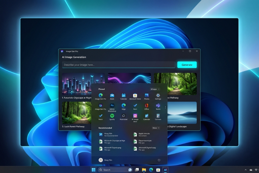Open the Hùng Trần user profile button
This screenshot has width=259, height=173.
pyautogui.click(x=105, y=160)
